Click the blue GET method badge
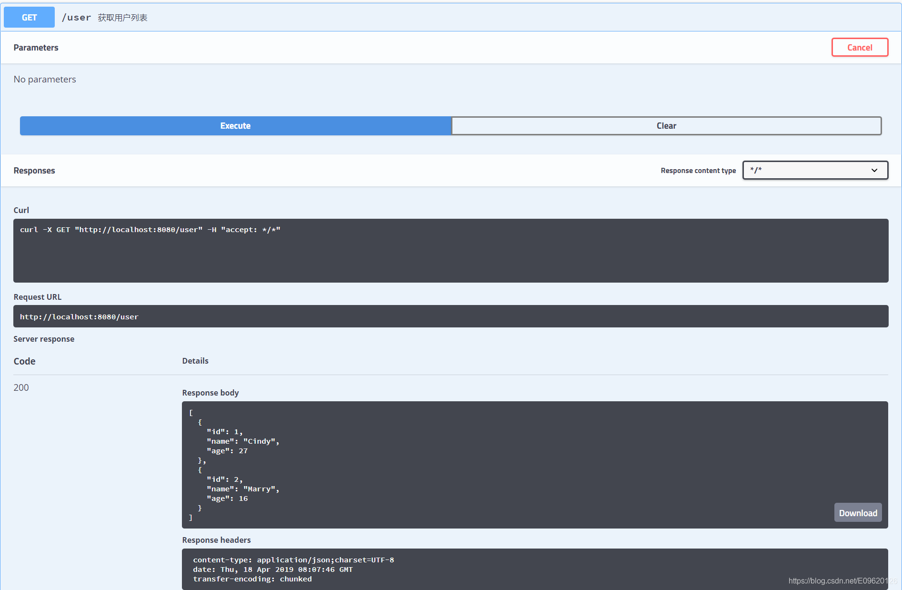 tap(29, 18)
